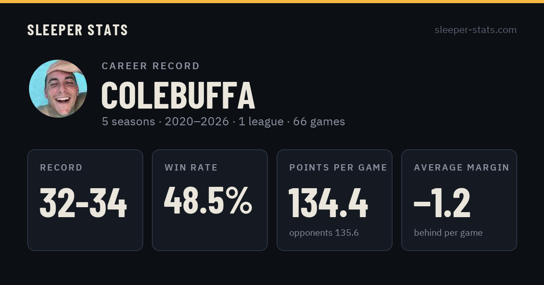Click the seasons and games summary line
Viewport: 544px width, 285px height.
(x=223, y=122)
